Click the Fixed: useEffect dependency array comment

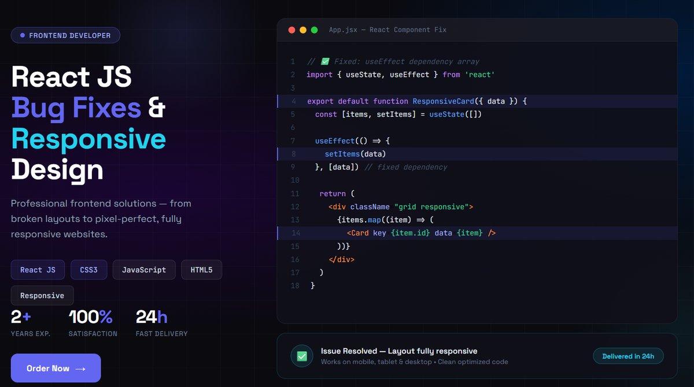(x=393, y=61)
